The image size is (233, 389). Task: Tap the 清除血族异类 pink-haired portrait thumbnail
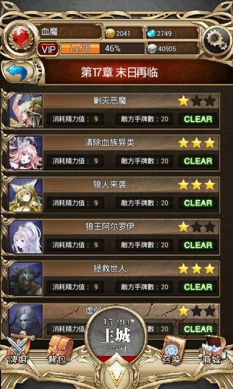26,153
